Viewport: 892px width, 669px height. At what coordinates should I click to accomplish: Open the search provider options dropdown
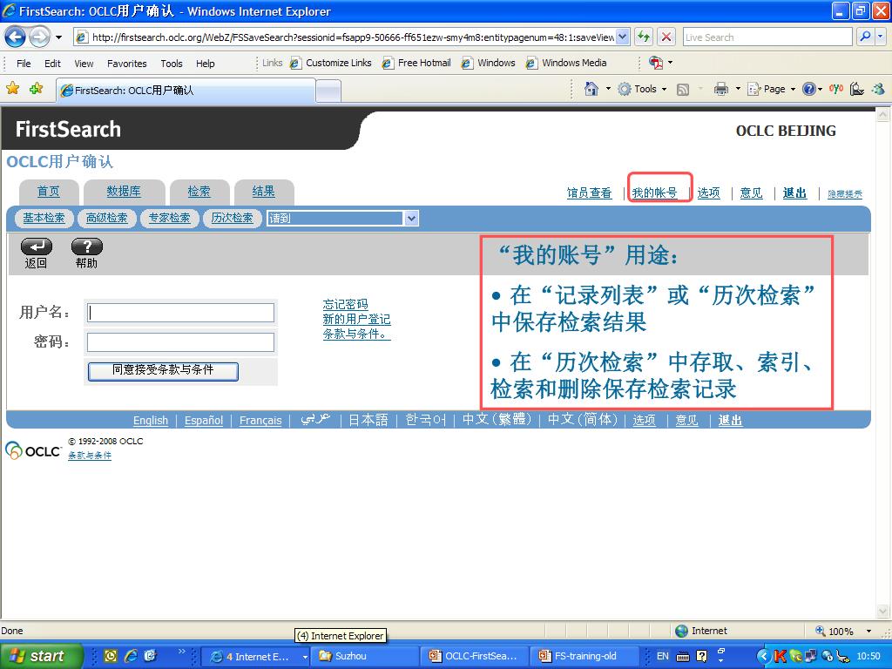coord(881,37)
